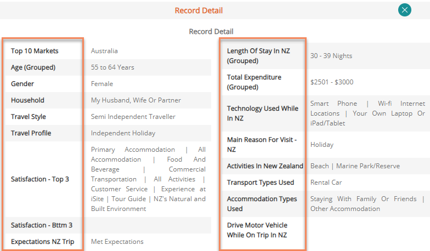Select Length Of Stay In NZ label
Image resolution: width=430 pixels, height=251 pixels.
[x=258, y=56]
